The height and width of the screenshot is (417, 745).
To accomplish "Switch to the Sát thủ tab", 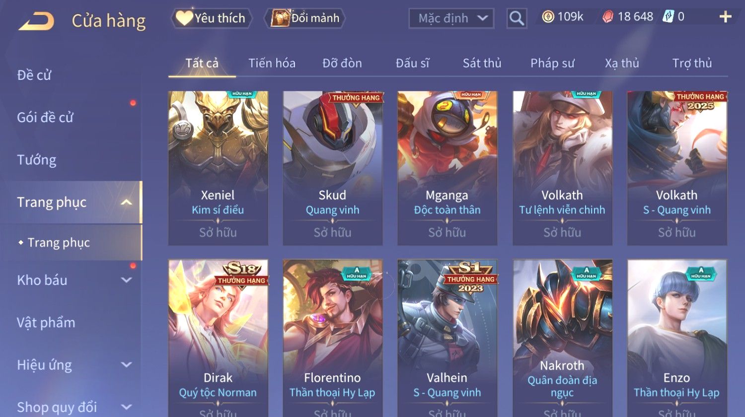I will click(x=482, y=63).
